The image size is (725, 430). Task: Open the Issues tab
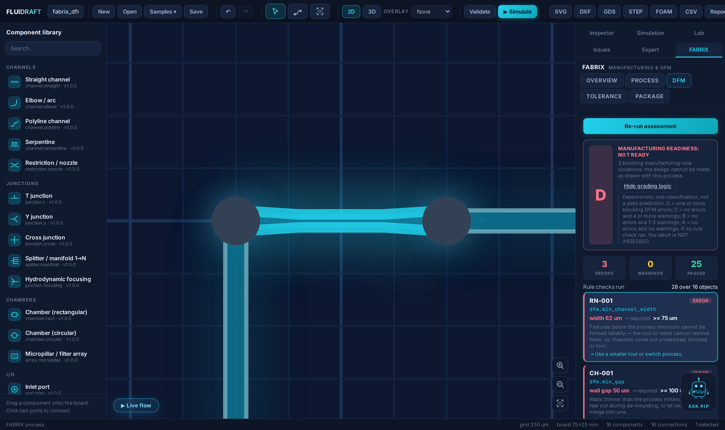pos(602,50)
